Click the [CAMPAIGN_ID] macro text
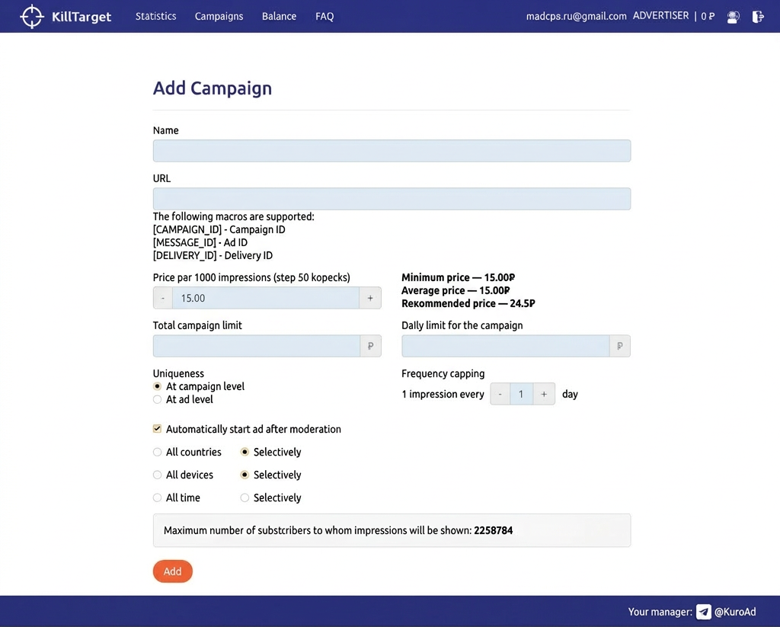The image size is (780, 627). coord(187,230)
